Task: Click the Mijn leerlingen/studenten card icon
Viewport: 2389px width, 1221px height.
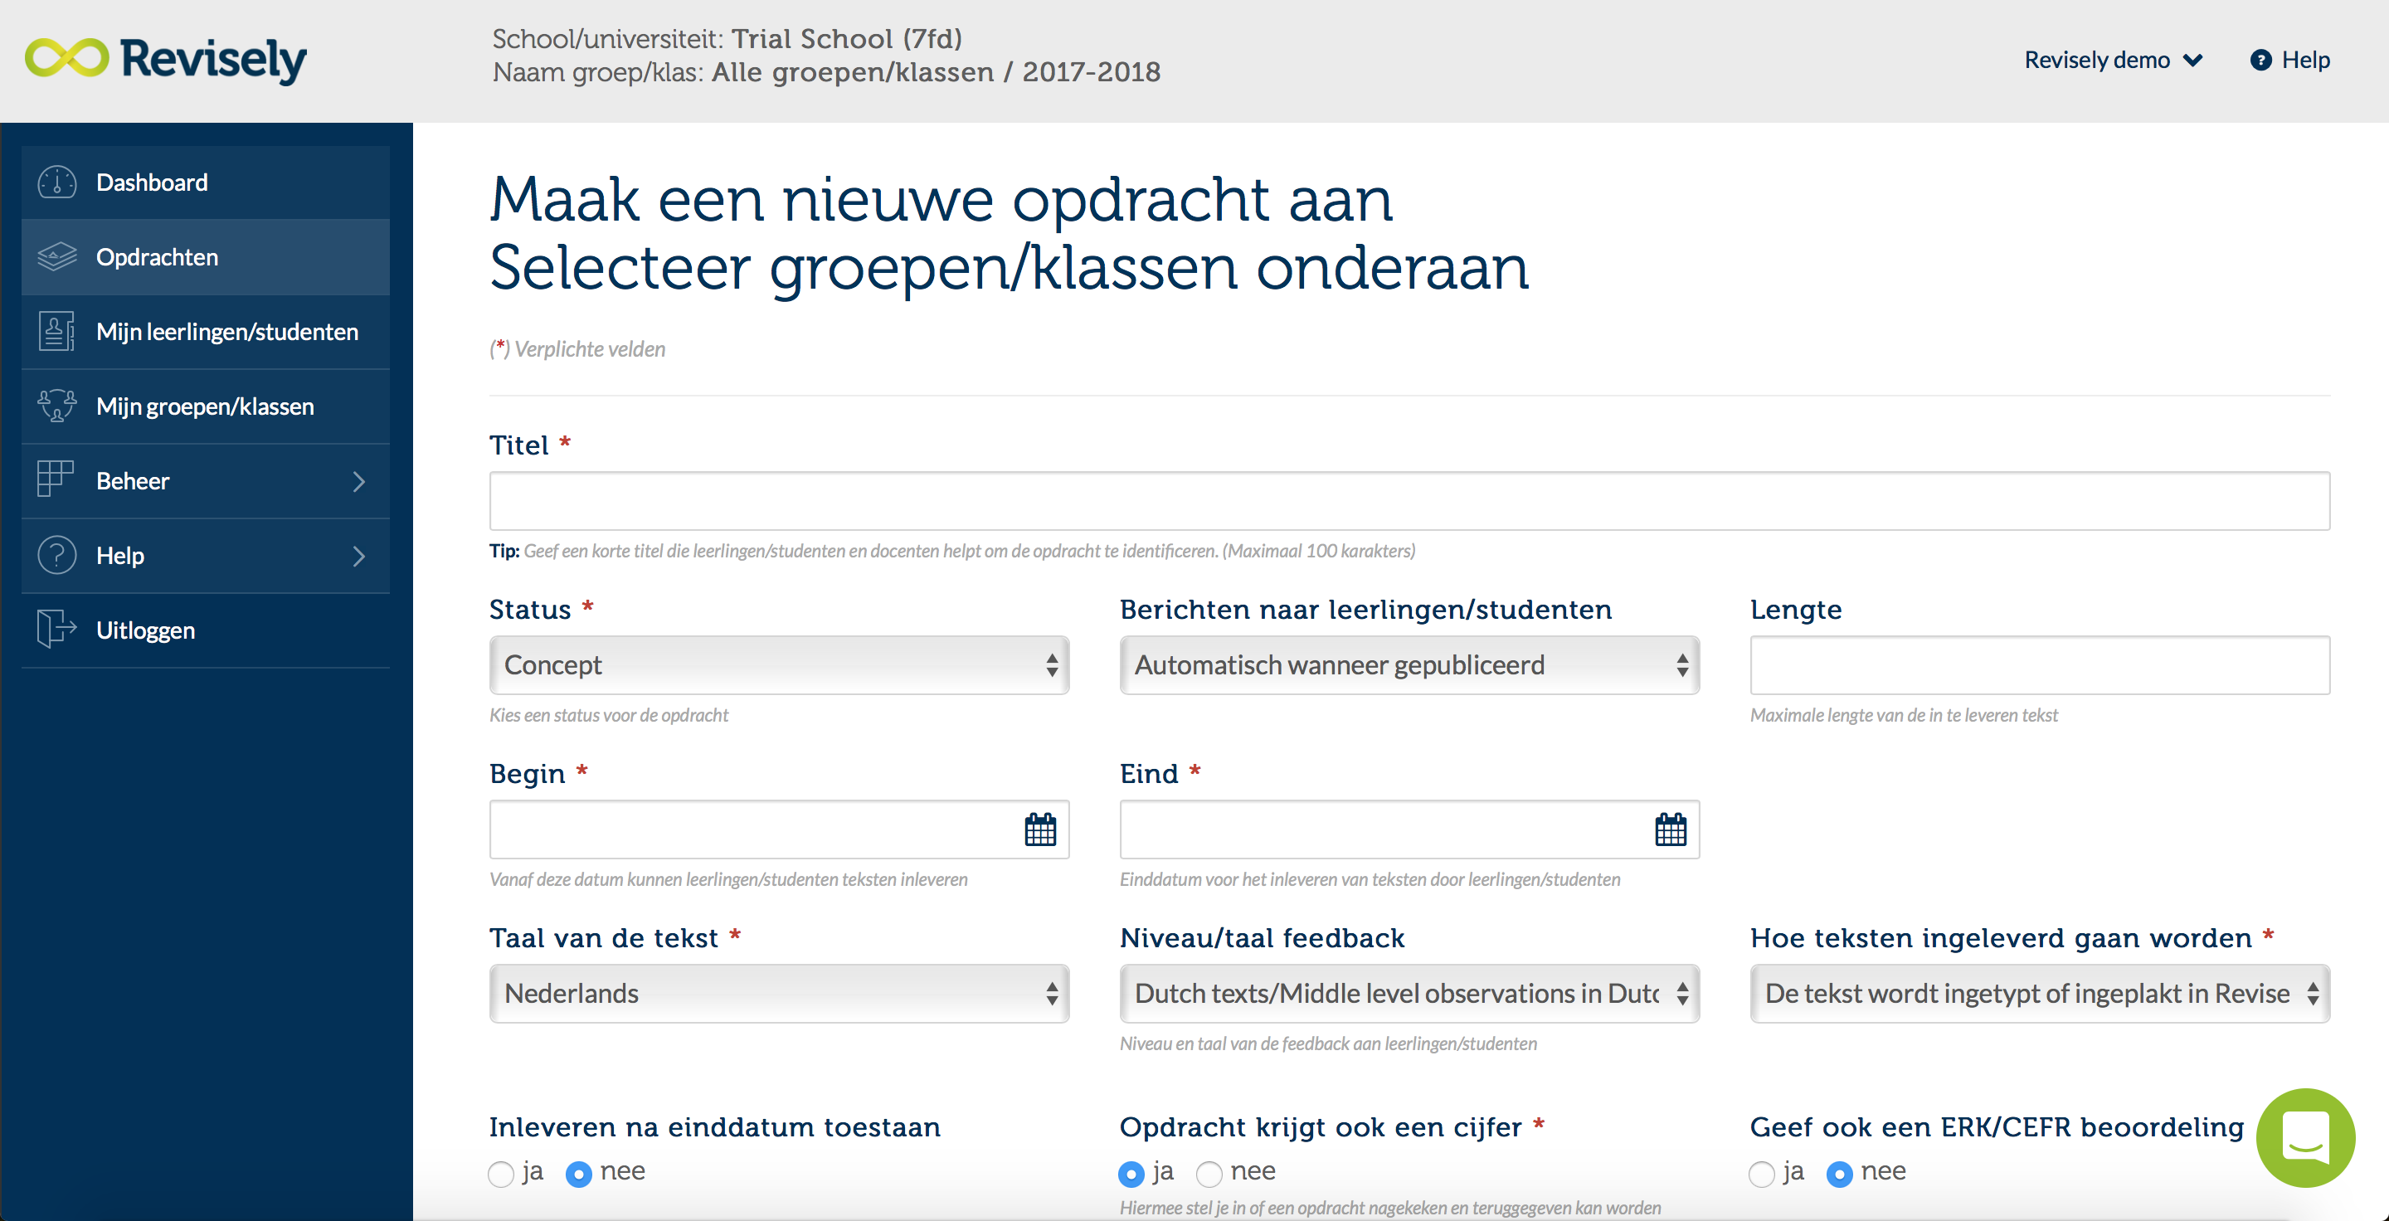Action: (56, 331)
